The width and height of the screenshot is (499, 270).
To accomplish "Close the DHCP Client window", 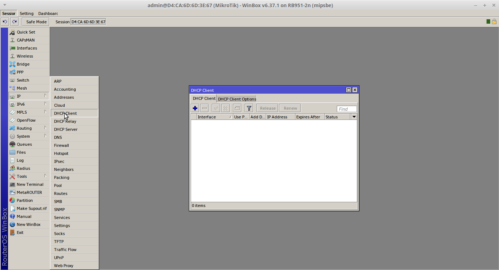I will (355, 90).
